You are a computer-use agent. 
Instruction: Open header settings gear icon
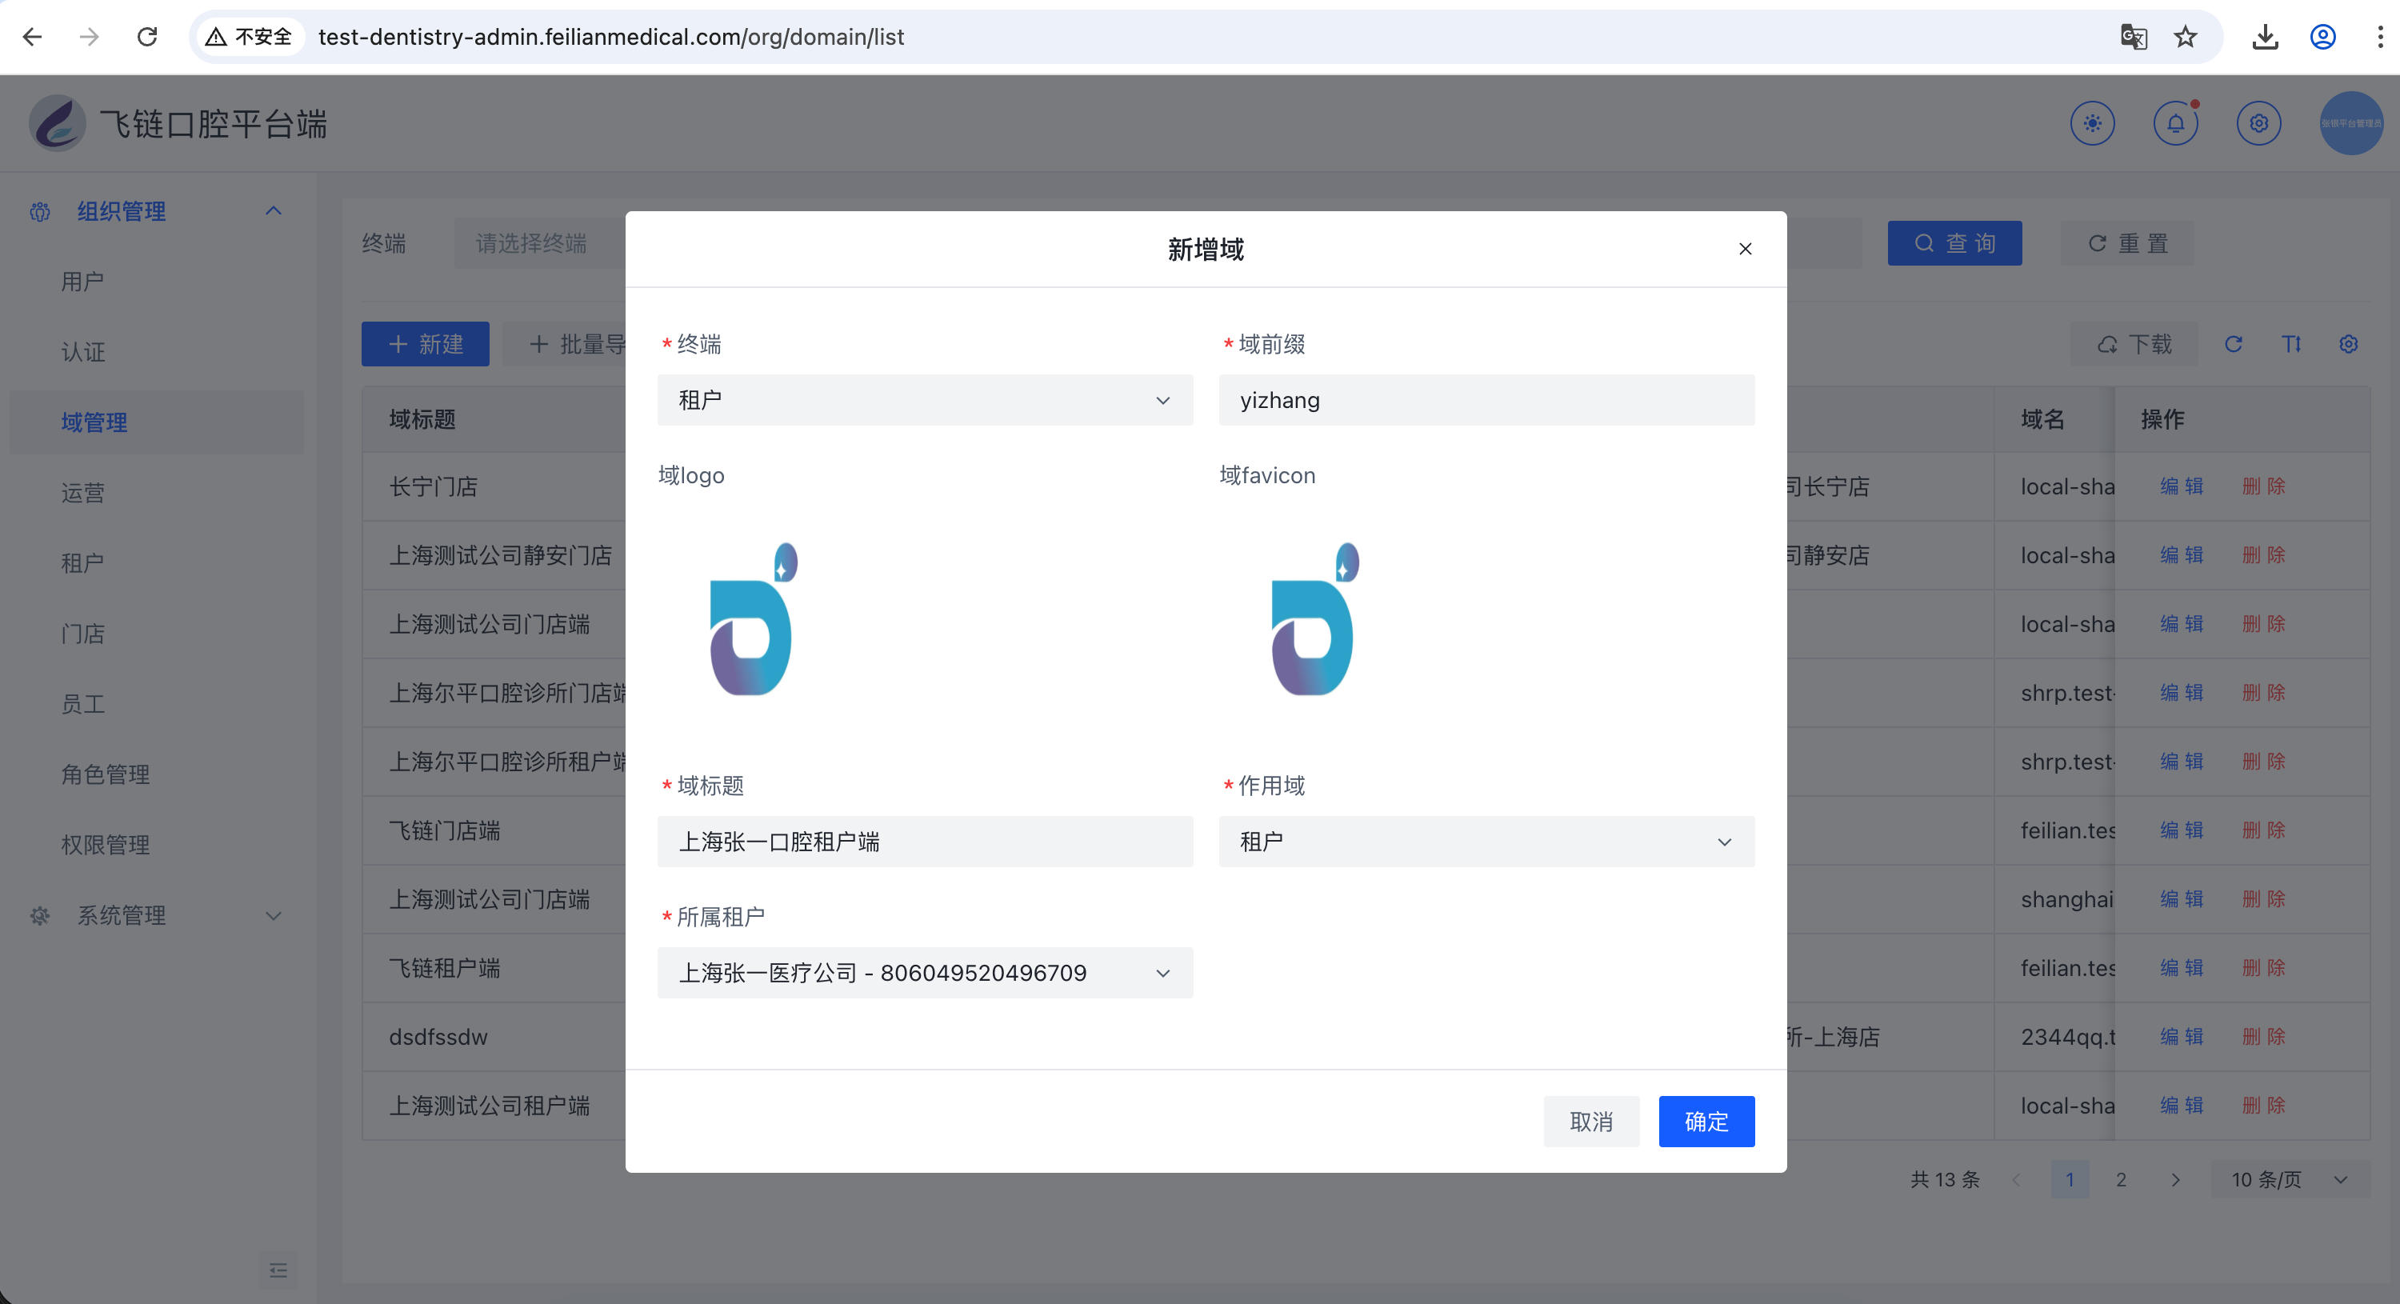2258,123
